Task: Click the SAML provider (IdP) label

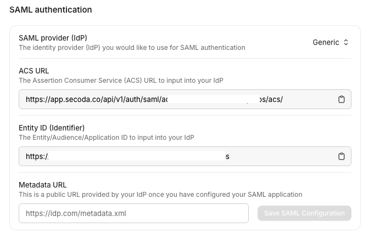Action: (53, 38)
